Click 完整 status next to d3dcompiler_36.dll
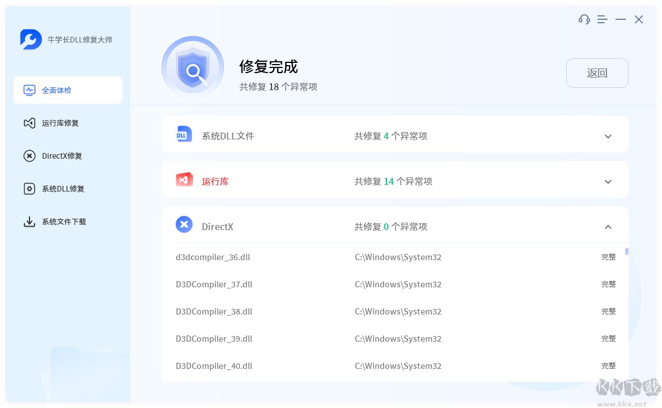This screenshot has height=408, width=662. pyautogui.click(x=608, y=256)
